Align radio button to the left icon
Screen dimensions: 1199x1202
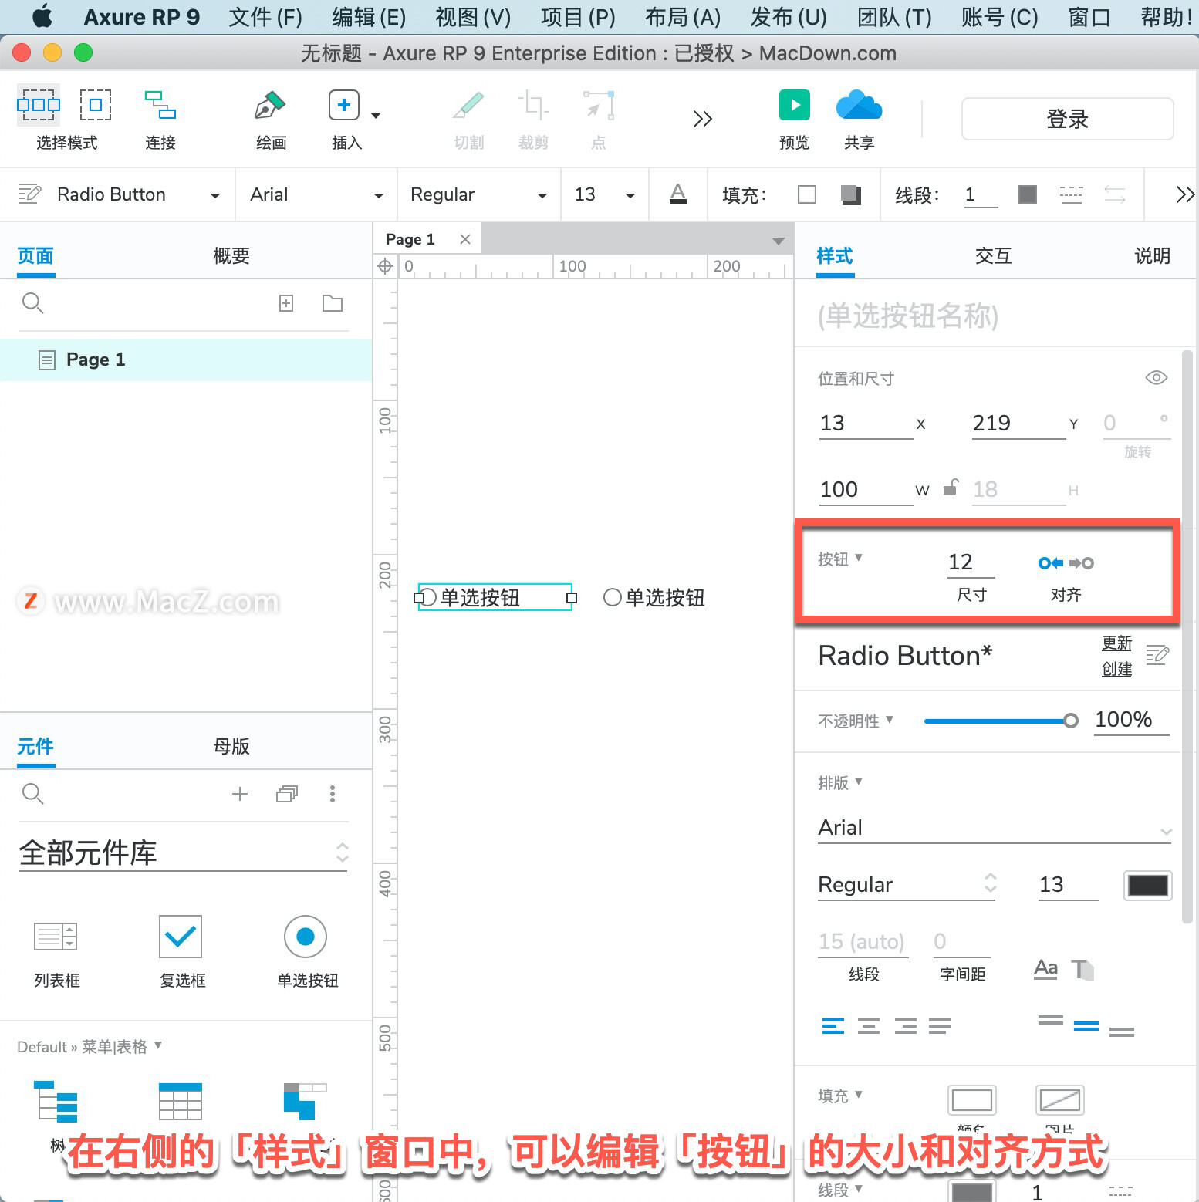coord(1050,563)
